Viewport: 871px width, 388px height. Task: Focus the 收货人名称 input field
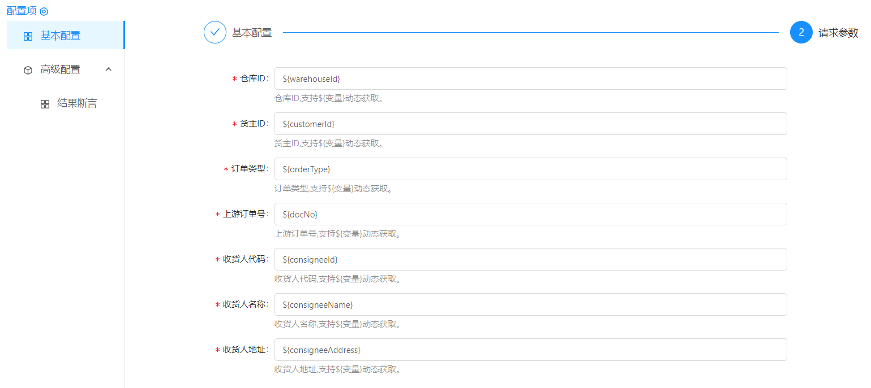click(x=530, y=304)
